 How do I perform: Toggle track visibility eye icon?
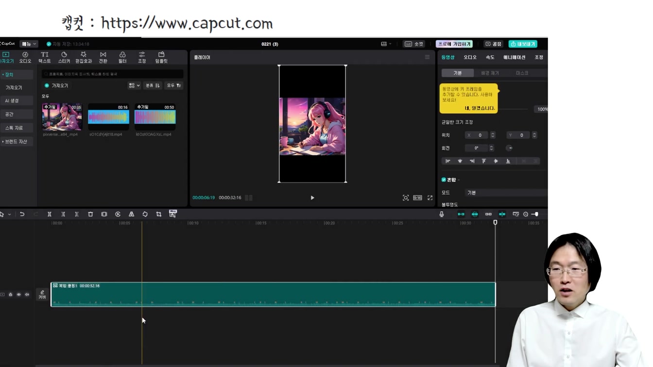coord(19,295)
